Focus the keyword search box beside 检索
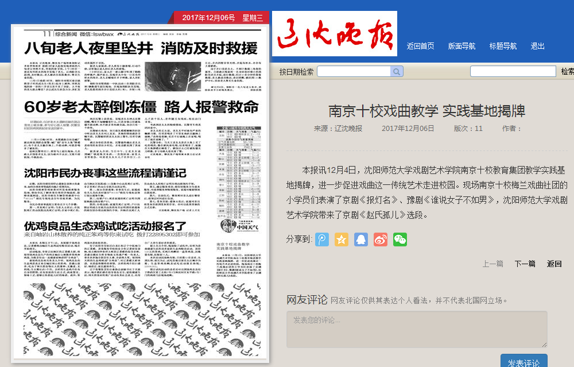The image size is (574, 367). tap(513, 72)
